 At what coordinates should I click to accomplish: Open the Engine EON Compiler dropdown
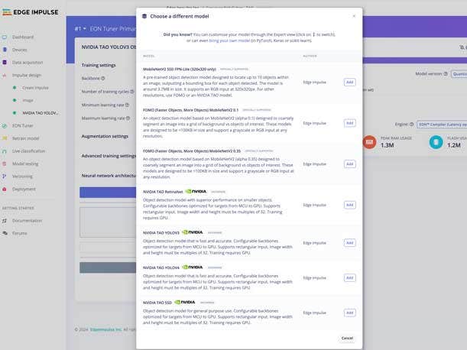tap(443, 123)
